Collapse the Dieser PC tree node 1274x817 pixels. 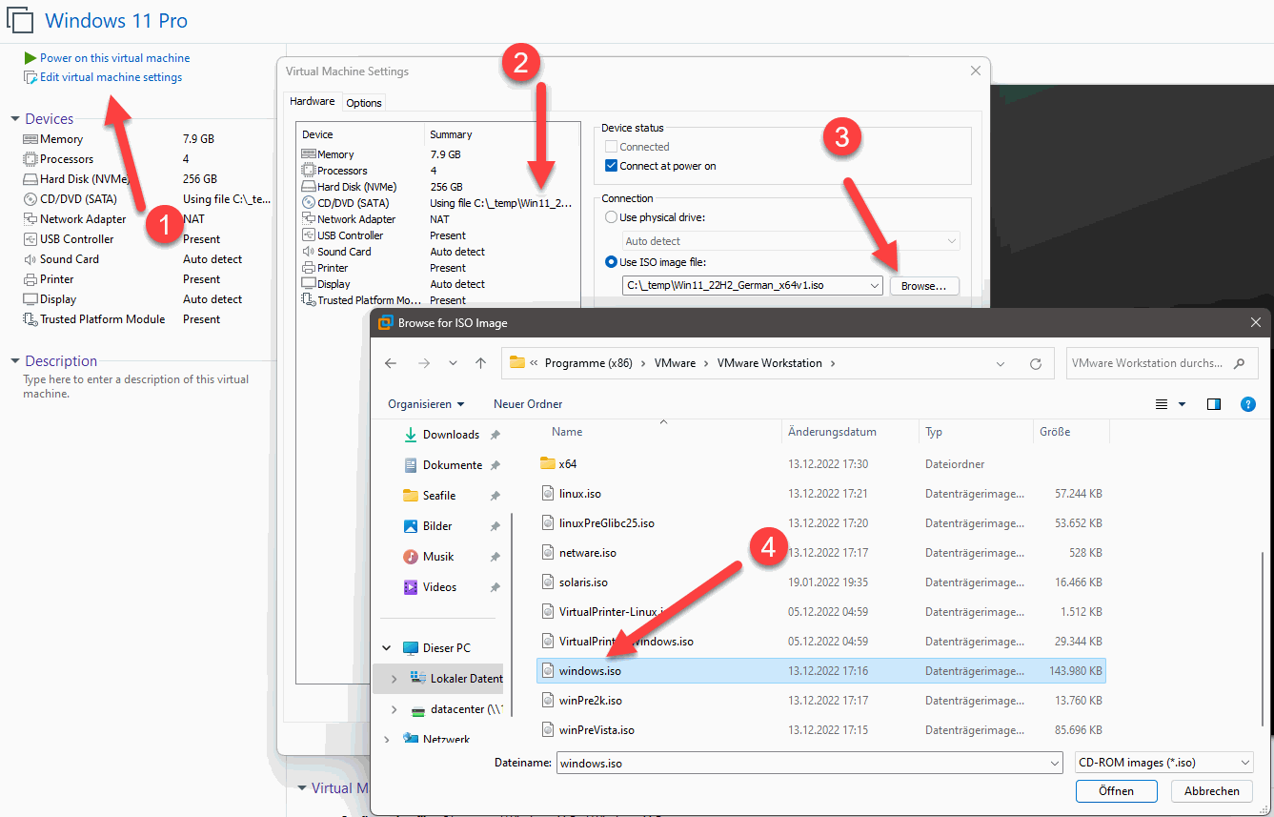click(x=386, y=648)
